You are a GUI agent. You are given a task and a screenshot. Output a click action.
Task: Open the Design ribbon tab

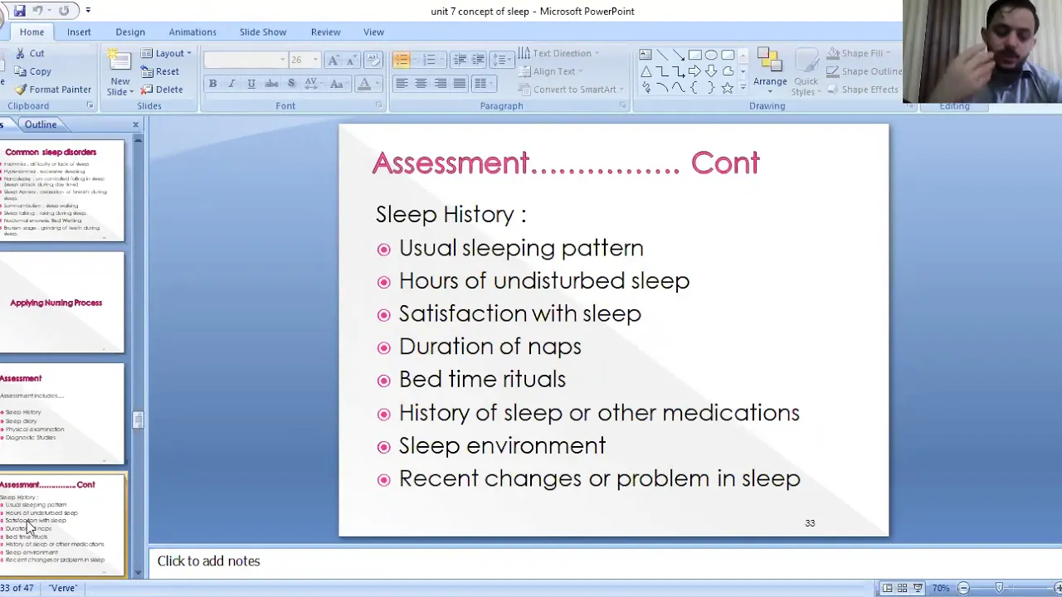coord(130,32)
